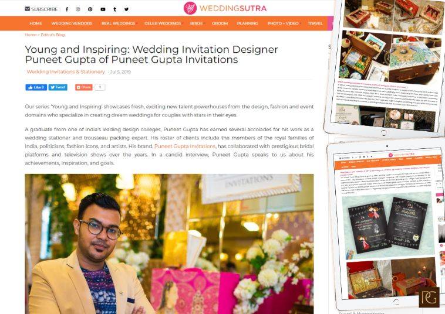Select the Planning menu item
The height and width of the screenshot is (314, 445).
point(248,23)
